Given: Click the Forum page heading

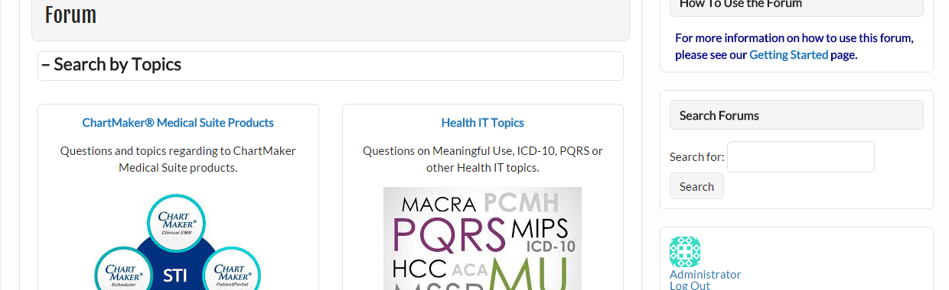Looking at the screenshot, I should [70, 14].
